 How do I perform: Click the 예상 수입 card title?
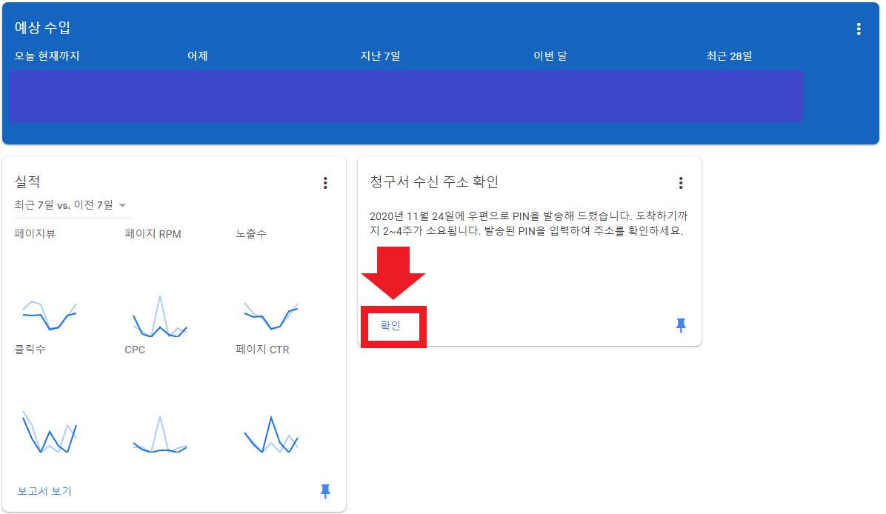42,27
